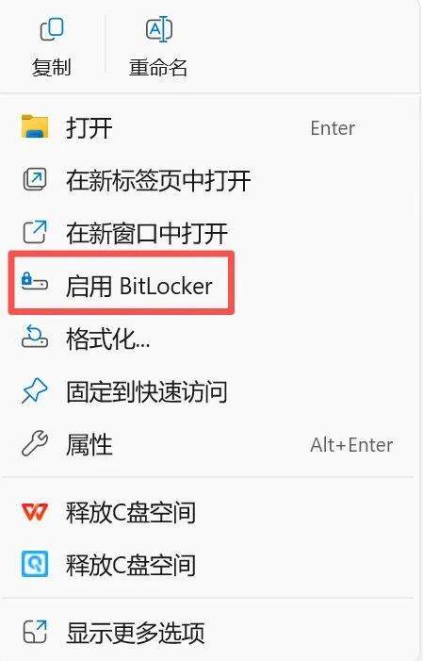Image resolution: width=423 pixels, height=661 pixels.
Task: Expand 显示更多选项 entry
Action: (211, 633)
